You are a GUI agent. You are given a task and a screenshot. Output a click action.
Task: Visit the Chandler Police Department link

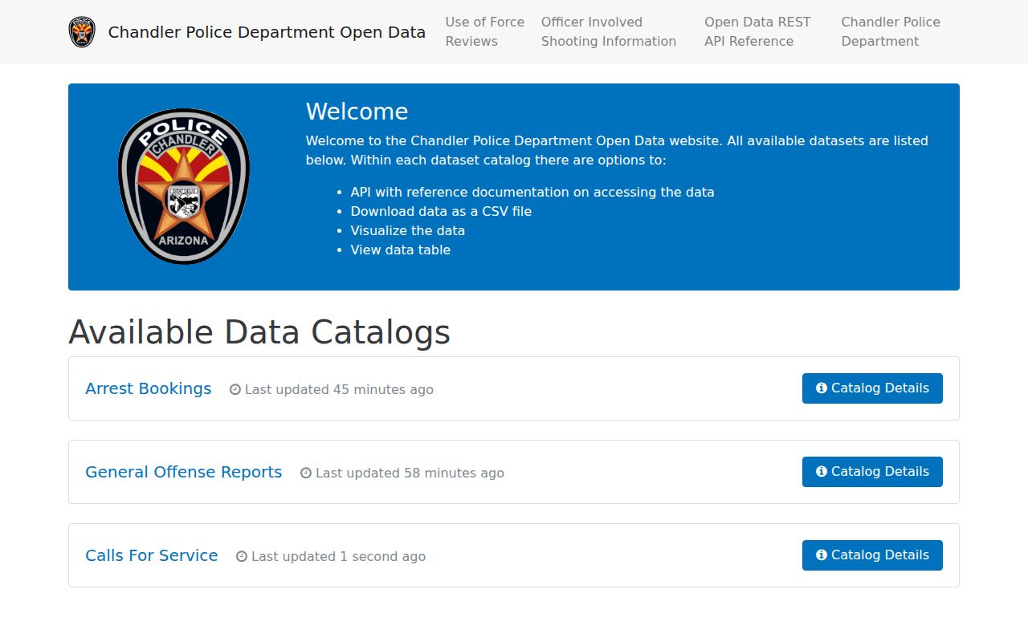click(x=891, y=31)
